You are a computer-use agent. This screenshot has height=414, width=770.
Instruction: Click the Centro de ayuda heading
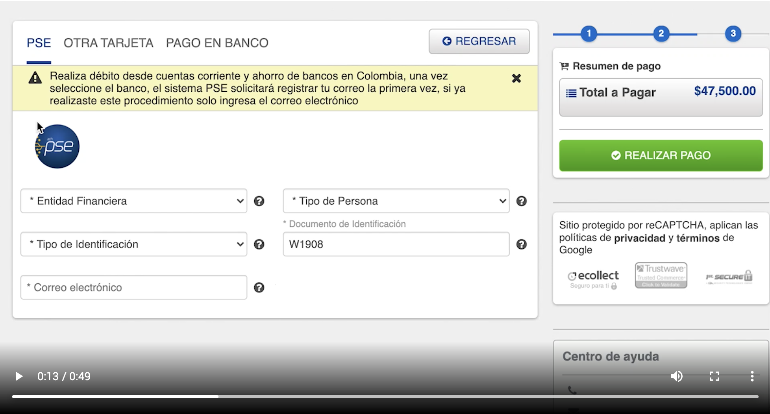click(x=611, y=357)
